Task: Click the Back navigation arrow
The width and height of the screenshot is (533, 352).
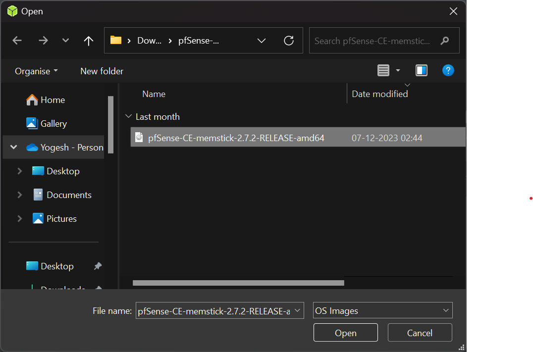Action: tap(17, 41)
